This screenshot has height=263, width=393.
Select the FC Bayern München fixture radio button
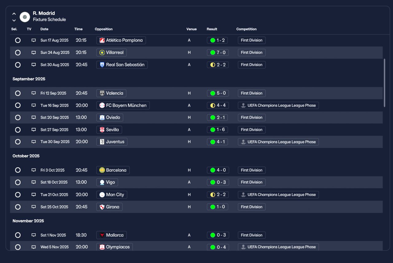click(18, 105)
